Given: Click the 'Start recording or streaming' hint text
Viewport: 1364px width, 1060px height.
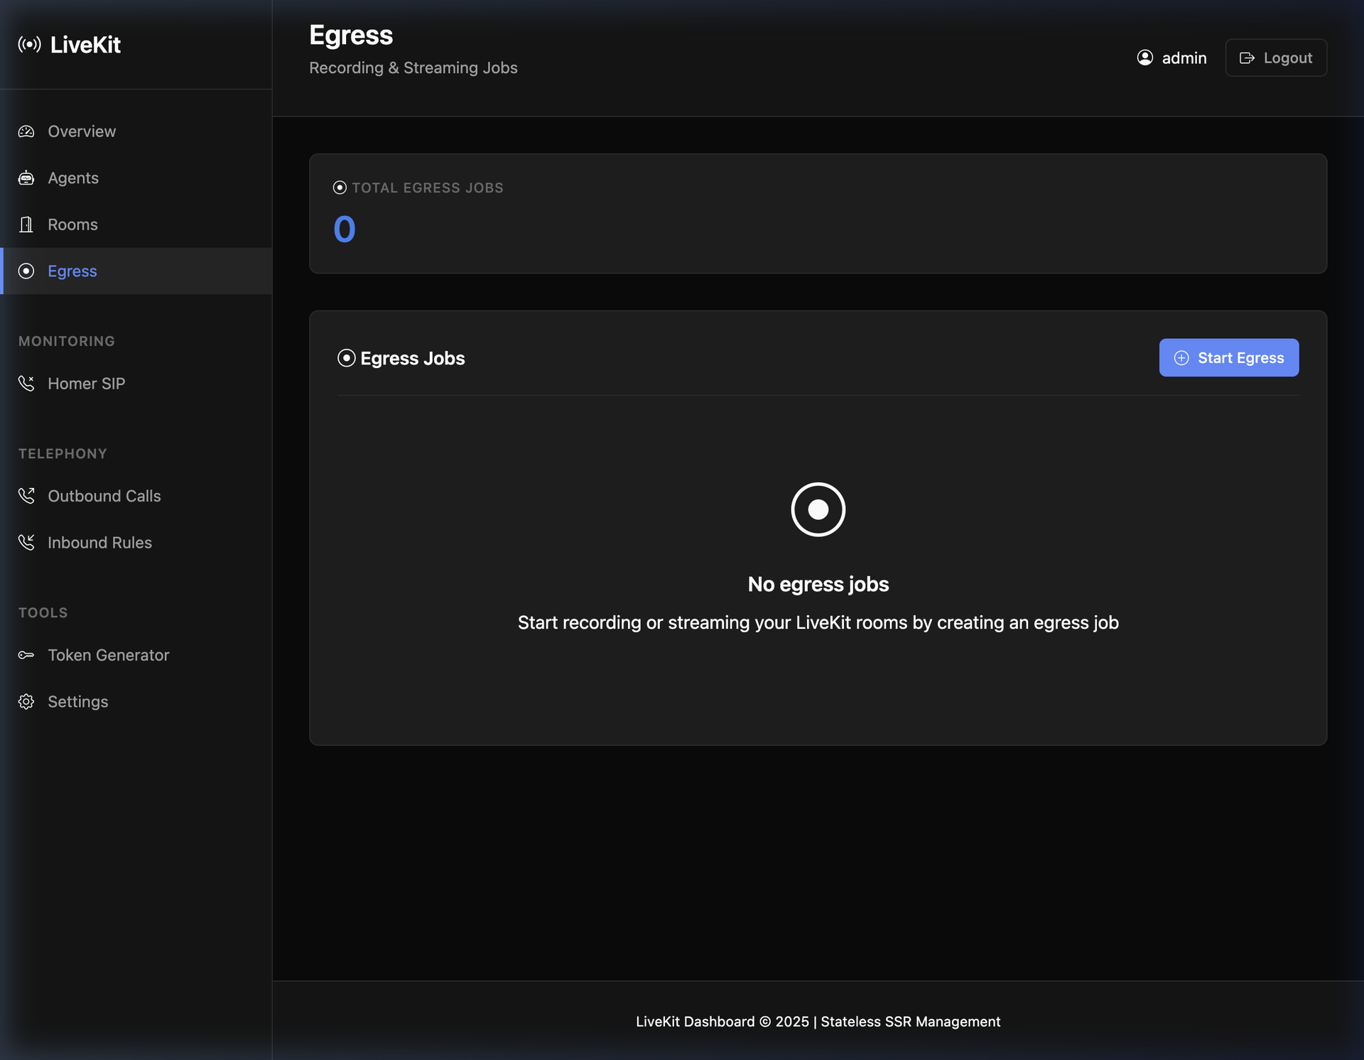Looking at the screenshot, I should click(x=818, y=622).
